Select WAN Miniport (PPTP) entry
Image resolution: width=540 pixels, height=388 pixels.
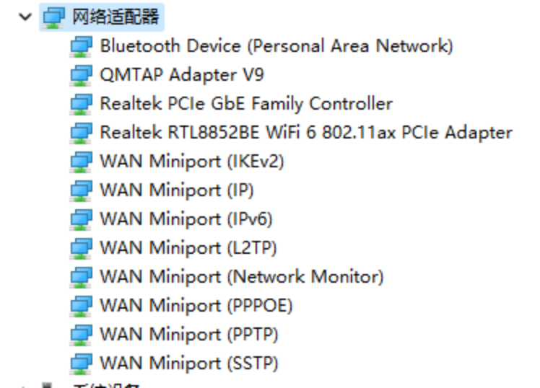(x=189, y=335)
